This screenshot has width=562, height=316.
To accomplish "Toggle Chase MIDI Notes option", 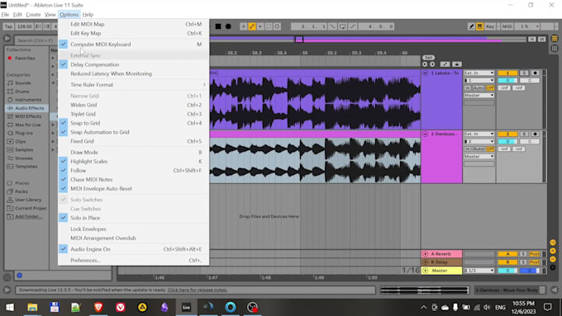I will [133, 179].
